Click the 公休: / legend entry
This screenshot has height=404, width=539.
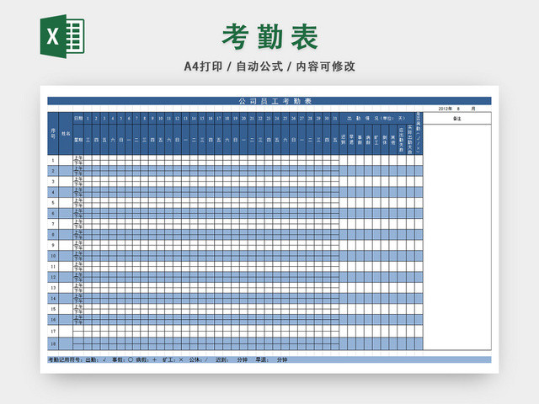click(x=199, y=359)
